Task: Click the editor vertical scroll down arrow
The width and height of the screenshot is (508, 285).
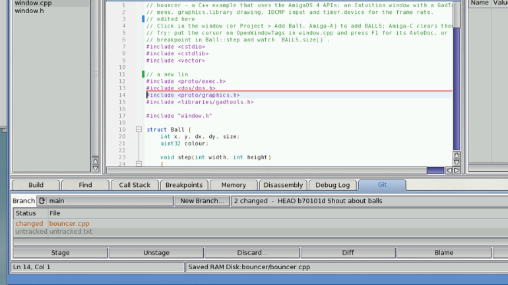Action: coord(457,163)
